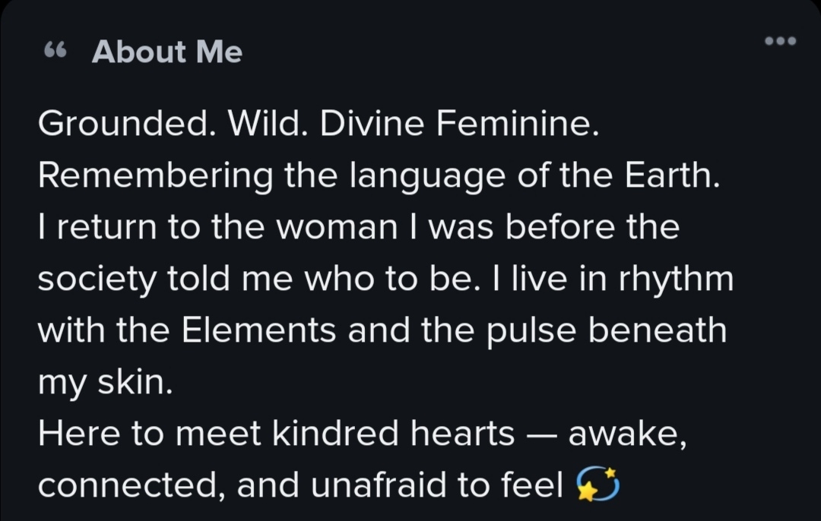The width and height of the screenshot is (821, 521).
Task: Open the three-dot more options menu
Action: [x=780, y=41]
